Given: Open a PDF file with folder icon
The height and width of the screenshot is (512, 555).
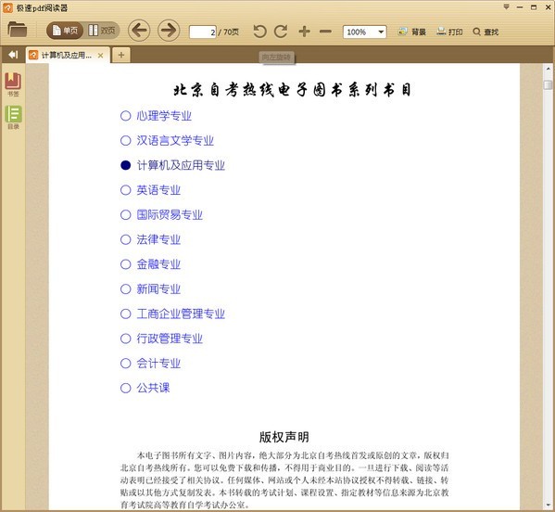Looking at the screenshot, I should tap(17, 30).
